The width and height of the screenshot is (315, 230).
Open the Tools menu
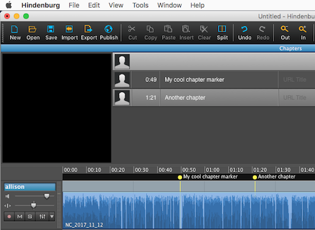coord(140,5)
